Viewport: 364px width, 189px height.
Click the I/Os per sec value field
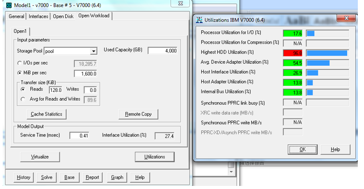85,64
